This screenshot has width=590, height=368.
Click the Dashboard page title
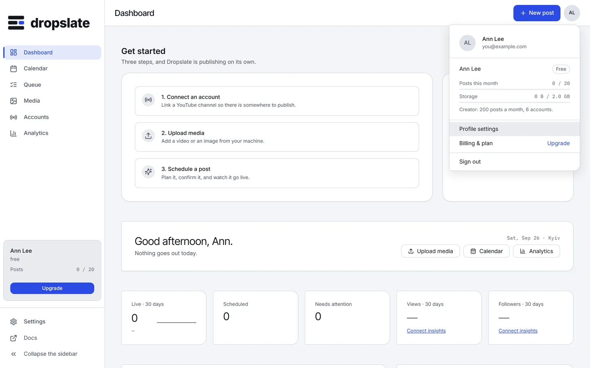(134, 13)
